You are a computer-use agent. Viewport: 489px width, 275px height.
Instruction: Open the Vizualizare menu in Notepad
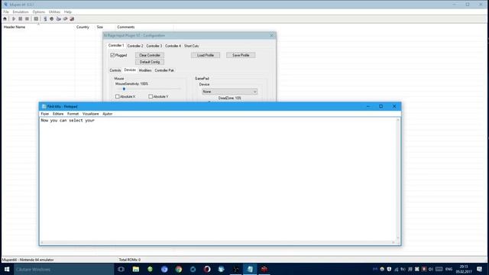point(90,114)
